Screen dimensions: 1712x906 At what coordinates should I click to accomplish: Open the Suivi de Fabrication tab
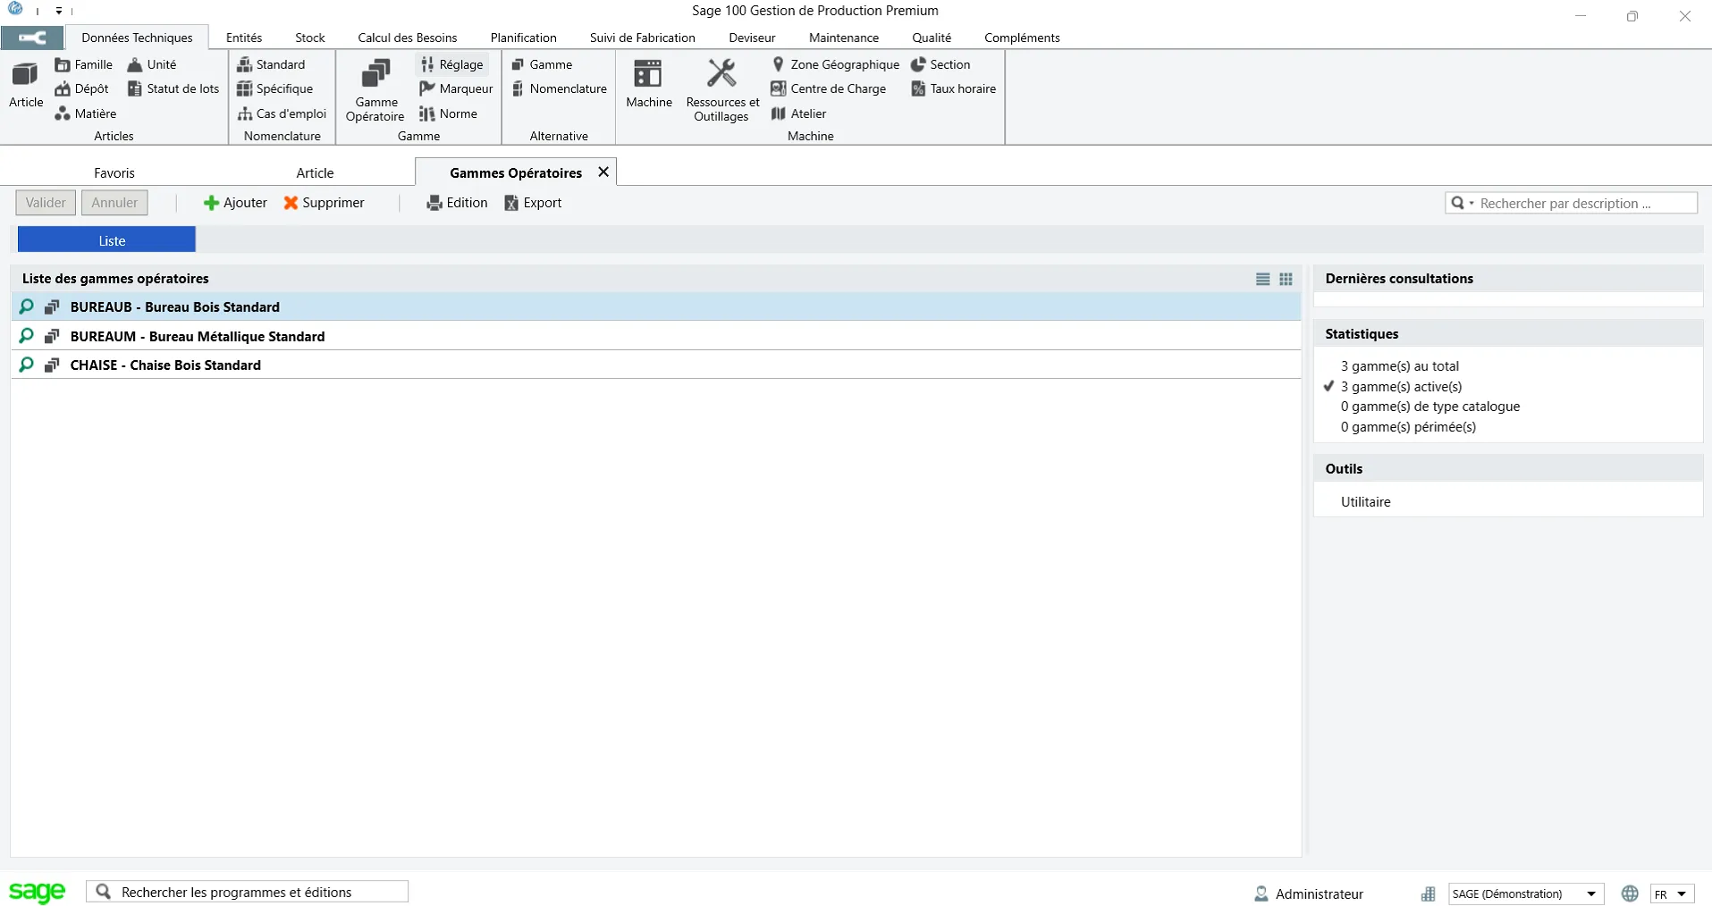(x=643, y=38)
